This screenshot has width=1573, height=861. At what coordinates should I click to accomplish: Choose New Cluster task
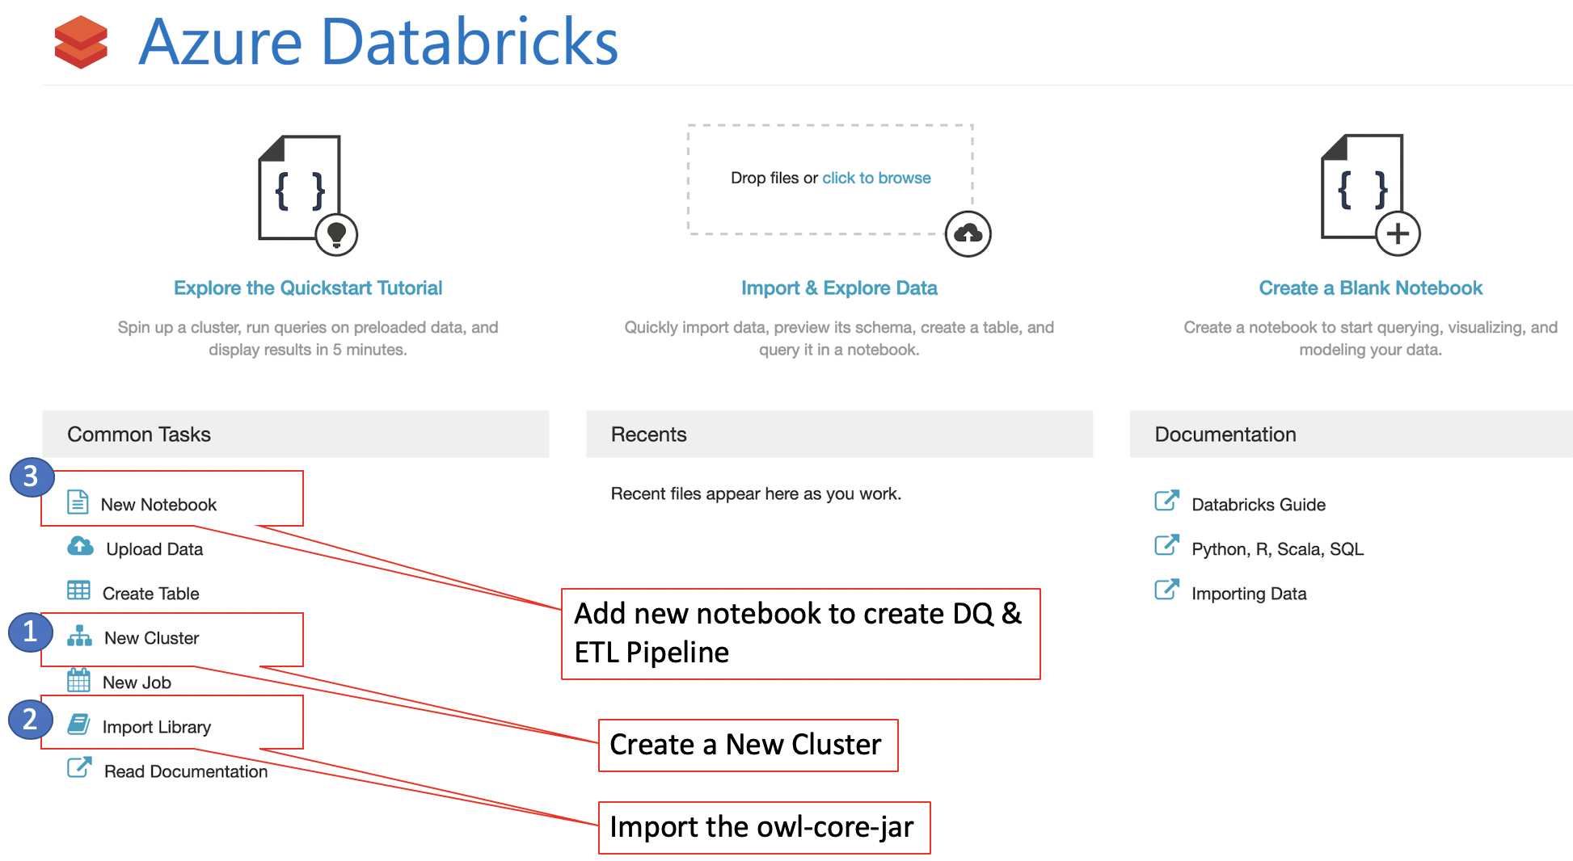coord(151,638)
